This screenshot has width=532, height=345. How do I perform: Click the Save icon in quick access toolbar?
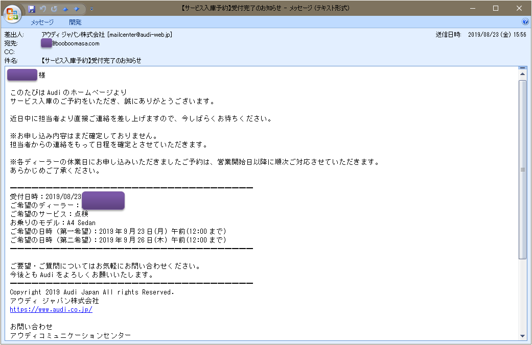[32, 9]
